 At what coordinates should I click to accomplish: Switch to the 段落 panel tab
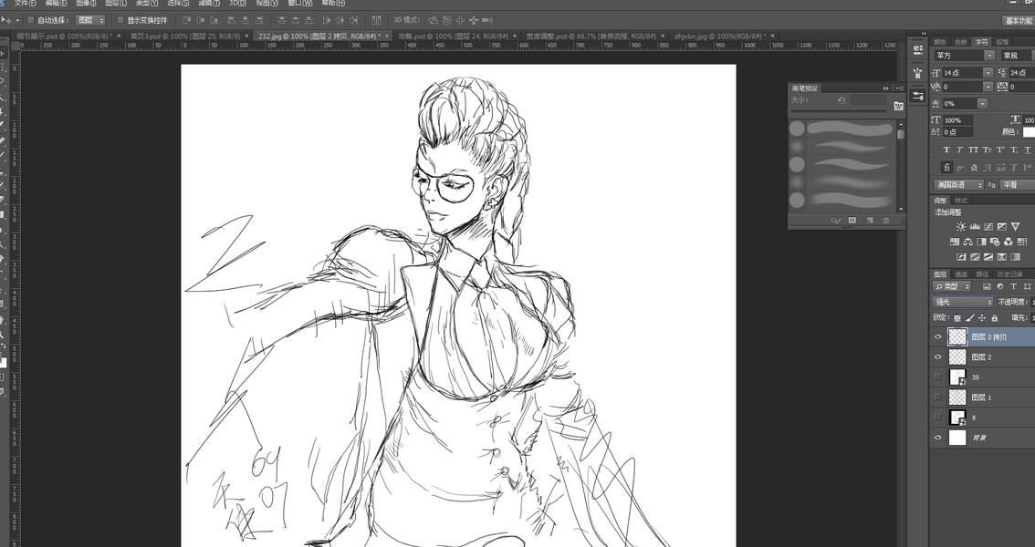[1002, 42]
